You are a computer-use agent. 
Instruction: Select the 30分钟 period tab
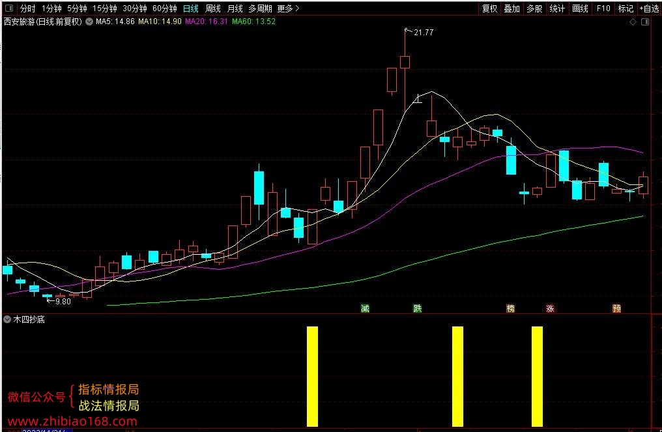coord(135,8)
